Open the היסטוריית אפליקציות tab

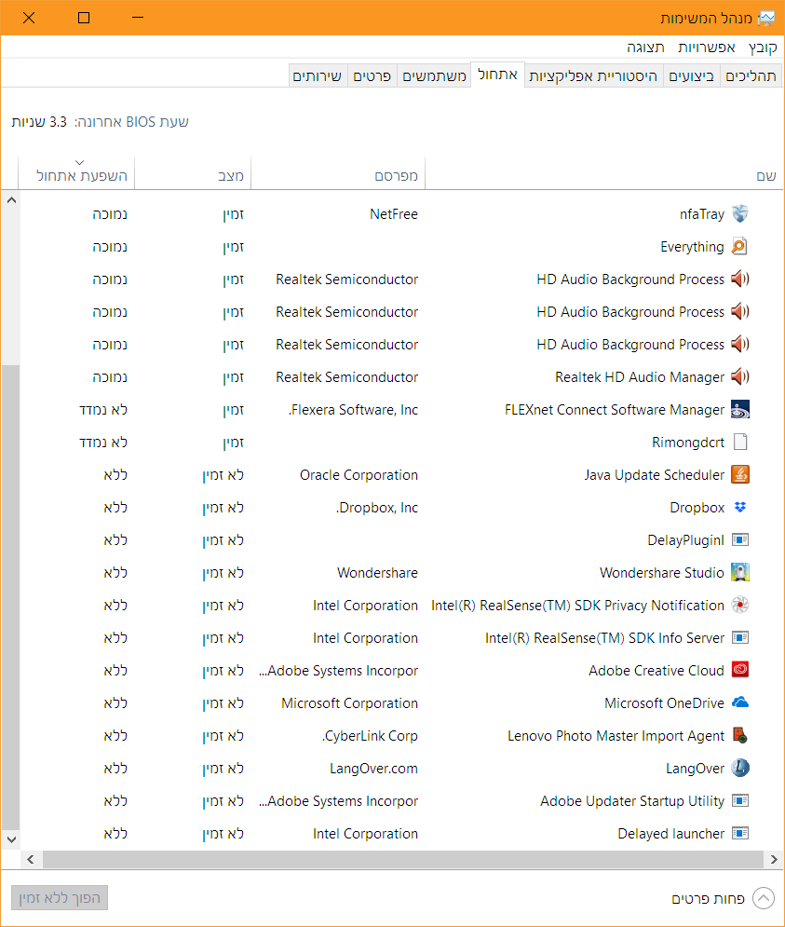(593, 75)
